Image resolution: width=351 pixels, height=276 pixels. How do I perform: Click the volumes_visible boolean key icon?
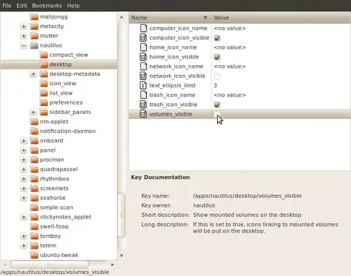pos(143,114)
